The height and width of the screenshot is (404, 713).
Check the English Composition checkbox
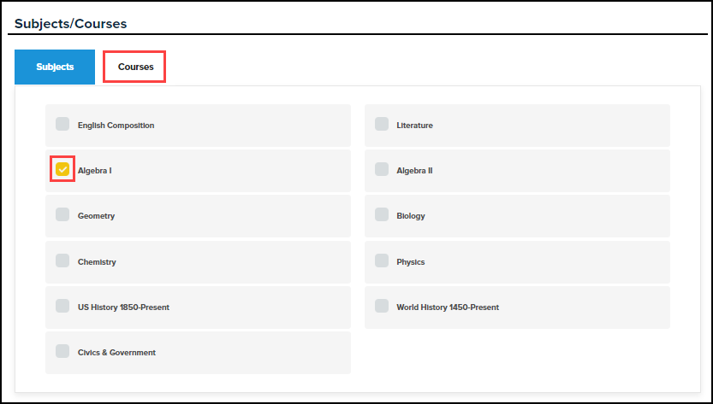[x=62, y=124]
